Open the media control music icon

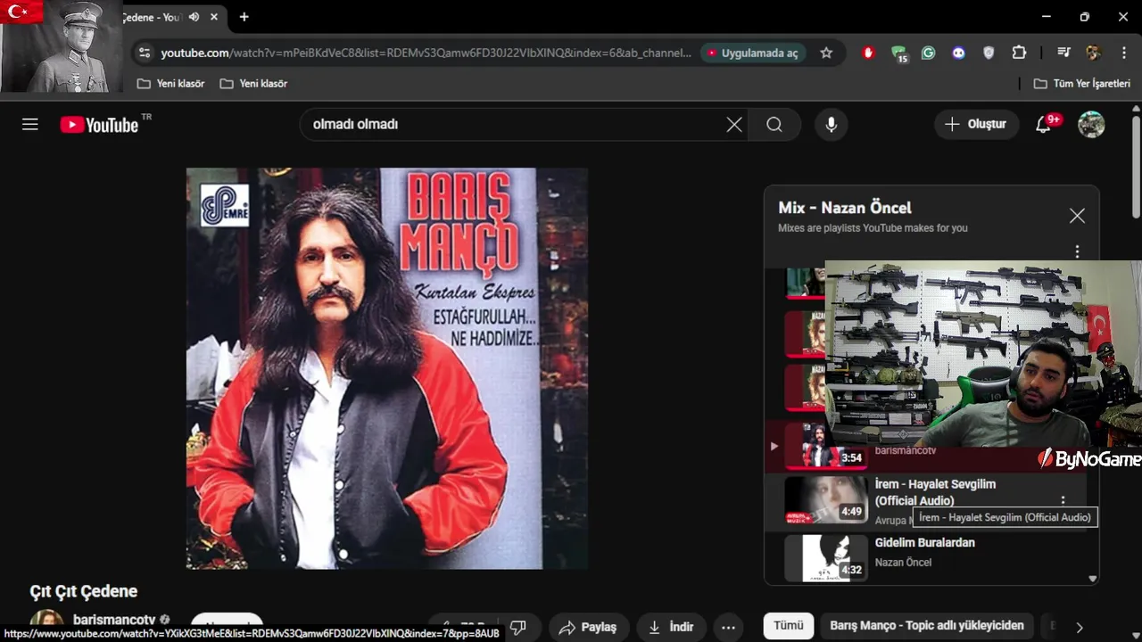(x=1063, y=53)
